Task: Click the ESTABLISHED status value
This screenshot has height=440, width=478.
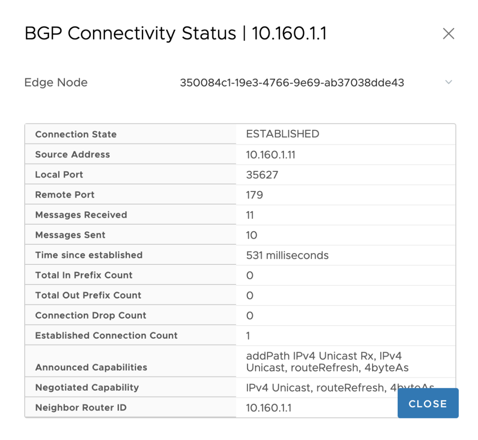Action: pyautogui.click(x=282, y=134)
